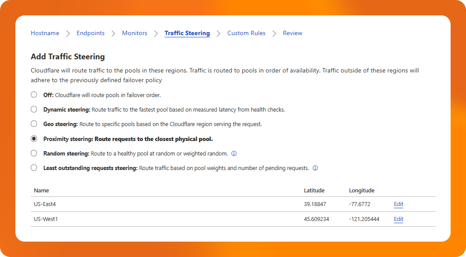This screenshot has width=466, height=257.
Task: Open the Traffic Steering step
Action: (x=187, y=33)
